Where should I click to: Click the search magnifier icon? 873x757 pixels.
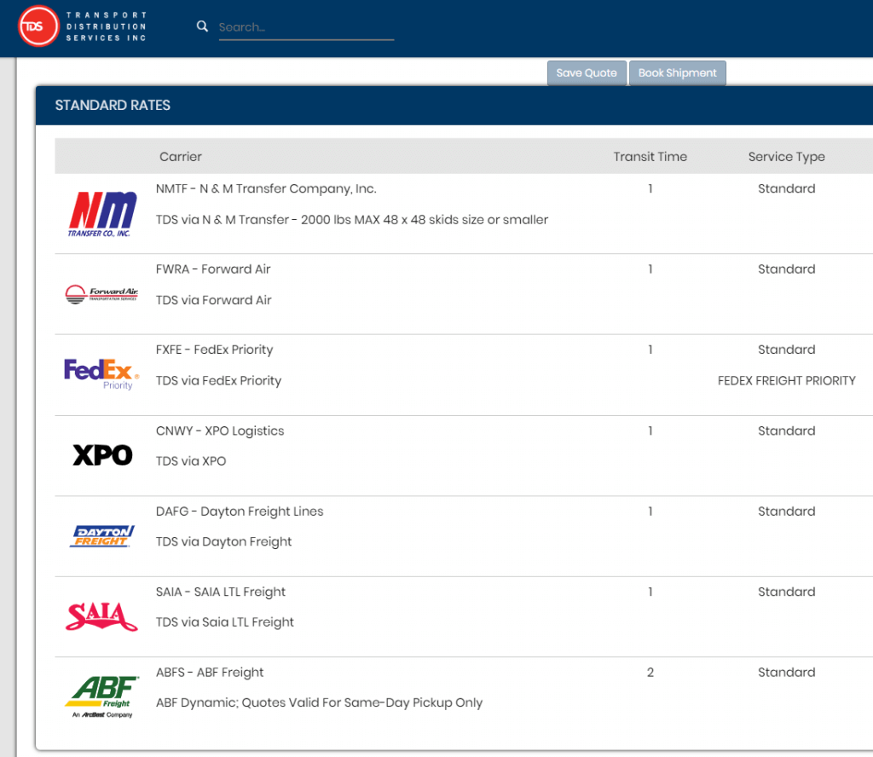[202, 26]
